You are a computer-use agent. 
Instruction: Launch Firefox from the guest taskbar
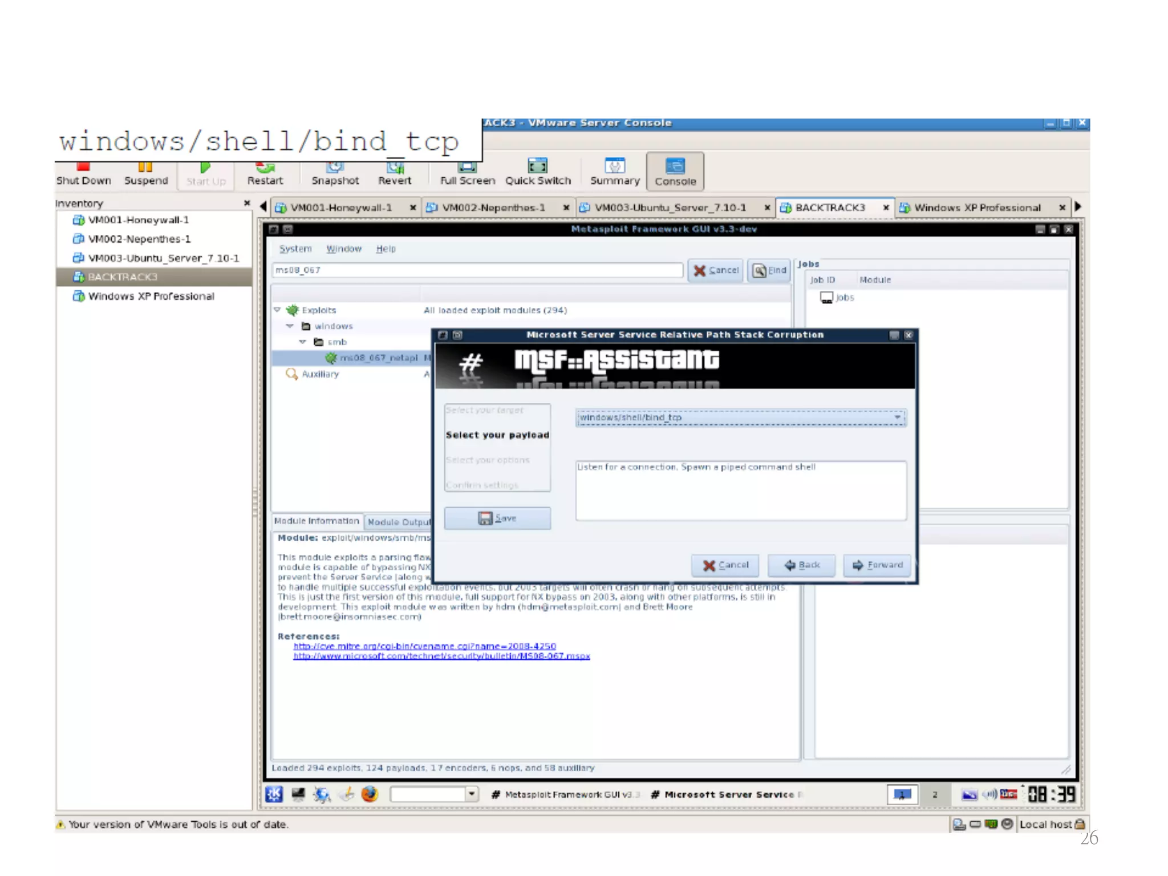tap(370, 794)
